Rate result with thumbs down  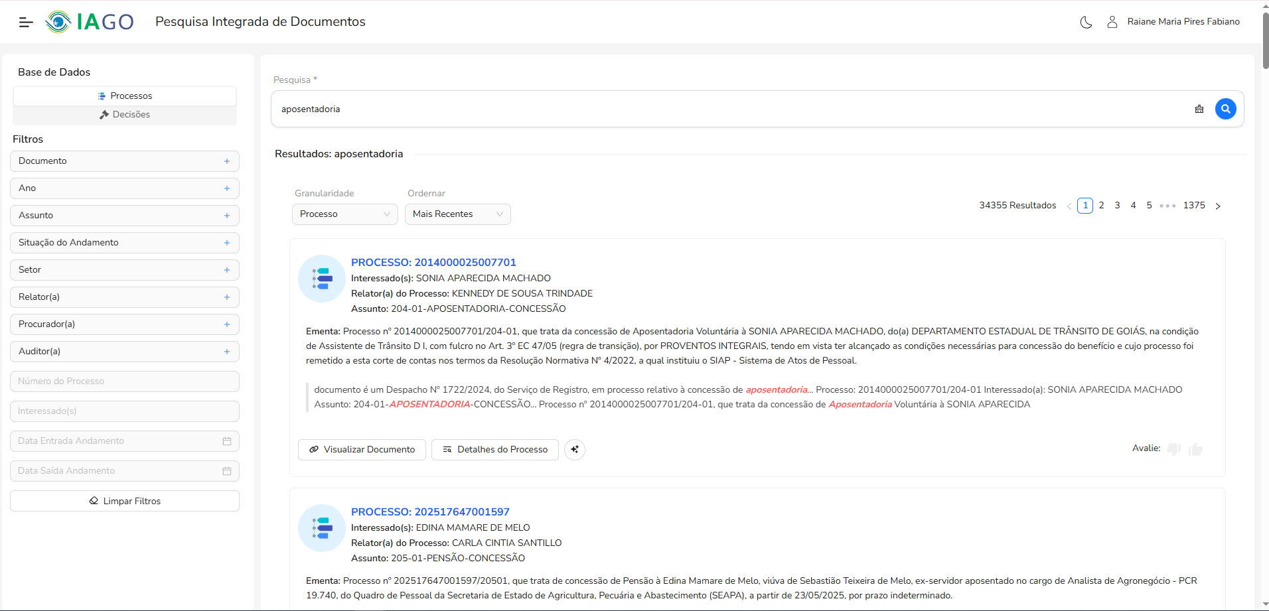click(1173, 449)
